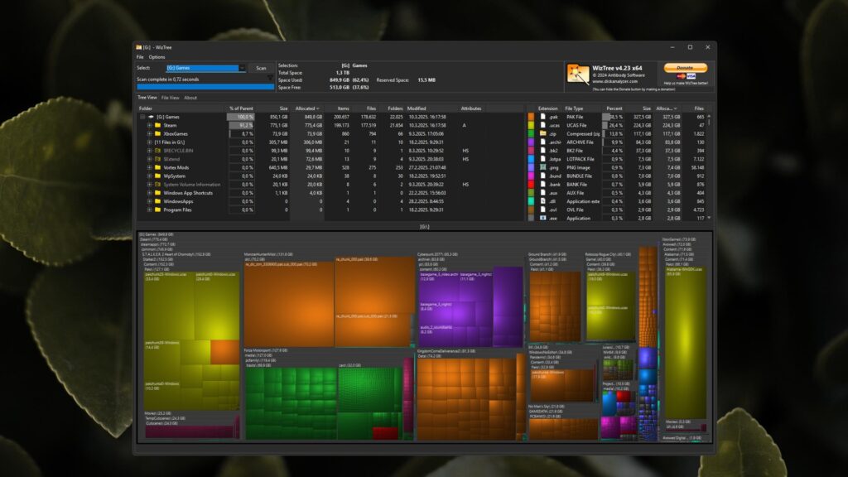The image size is (848, 477).
Task: Click the filter funnel icon under Scan
Action: tap(270, 79)
